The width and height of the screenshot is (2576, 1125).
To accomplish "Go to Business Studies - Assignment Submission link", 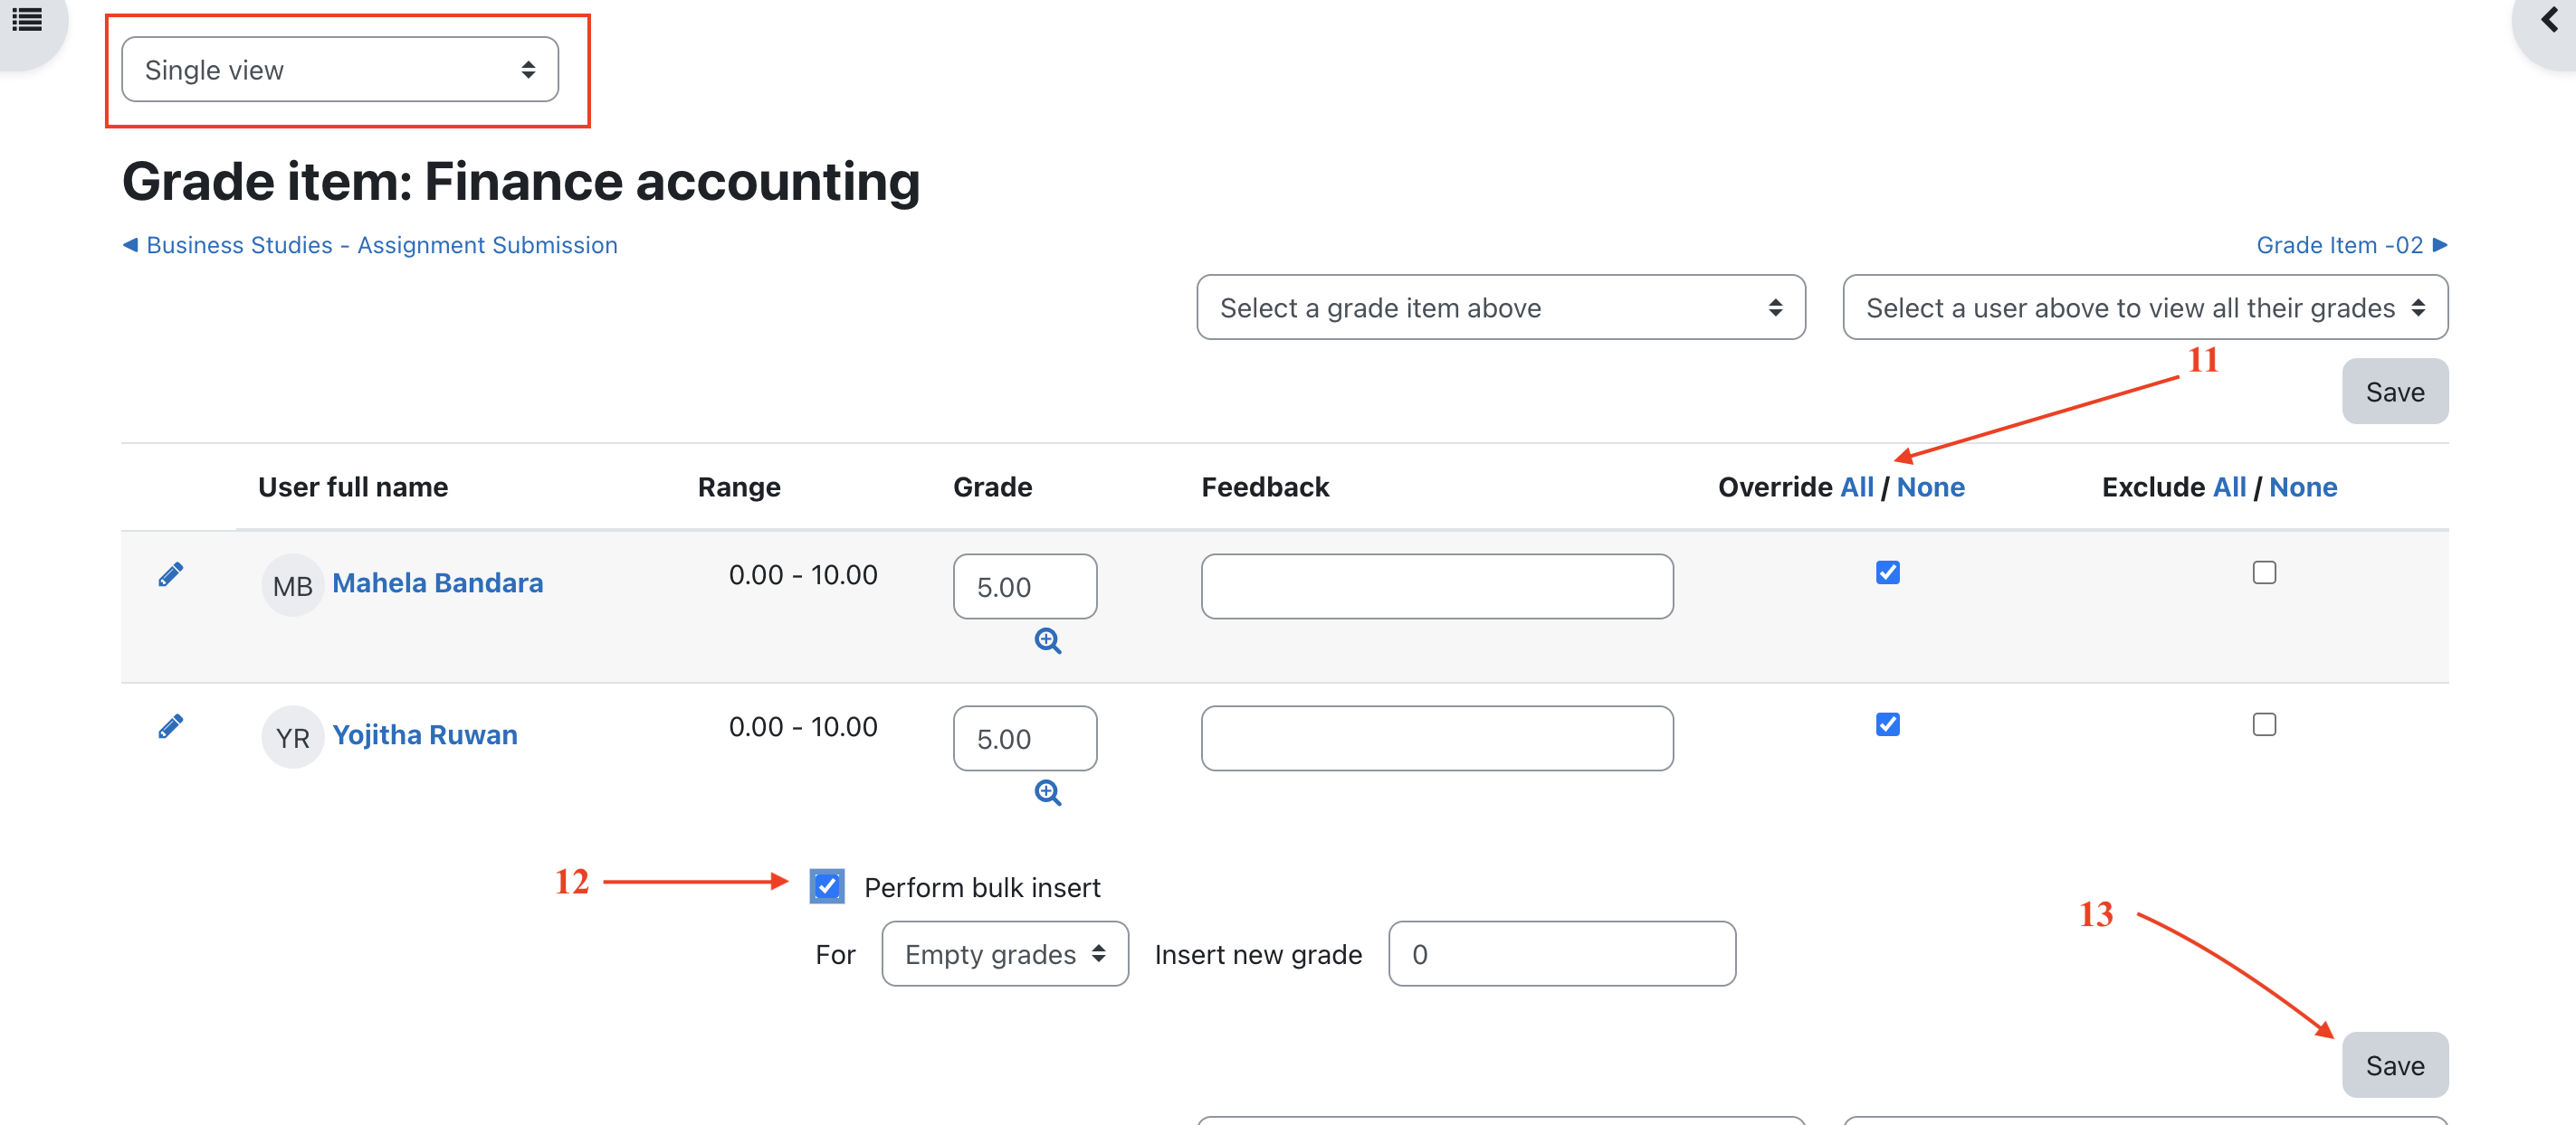I will pos(381,245).
